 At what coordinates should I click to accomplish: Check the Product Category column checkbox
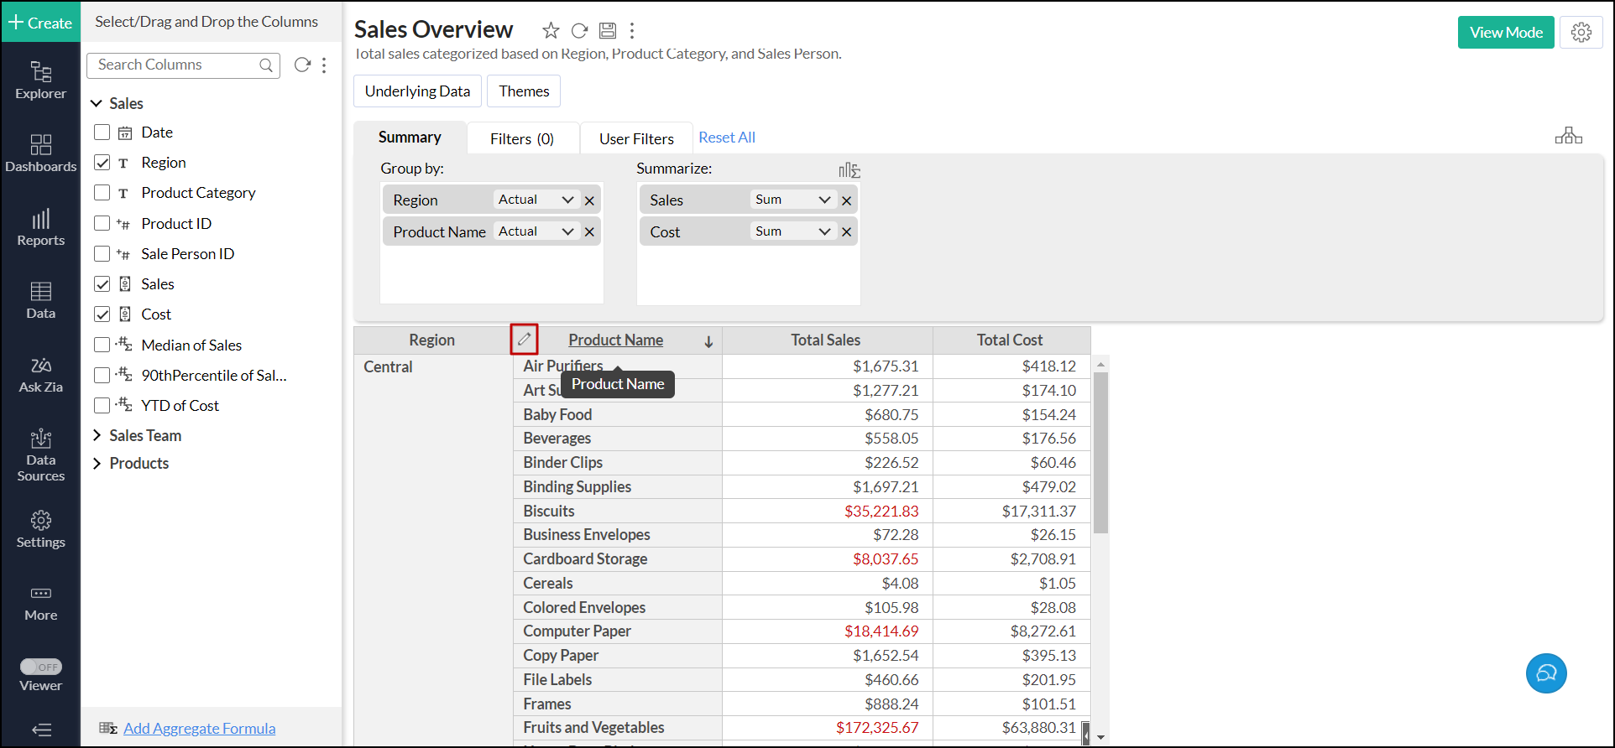pos(102,193)
